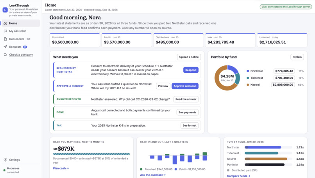This screenshot has width=315, height=178.
Task: Open Requests in the sidebar
Action: pyautogui.click(x=21, y=47)
